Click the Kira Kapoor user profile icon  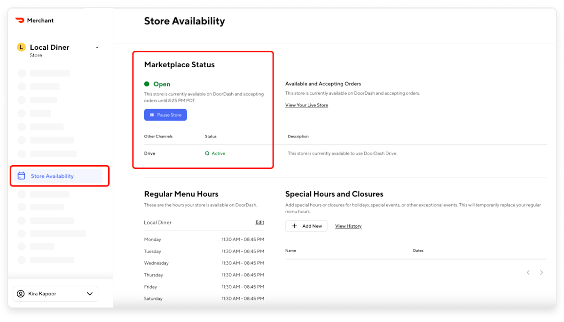click(21, 294)
